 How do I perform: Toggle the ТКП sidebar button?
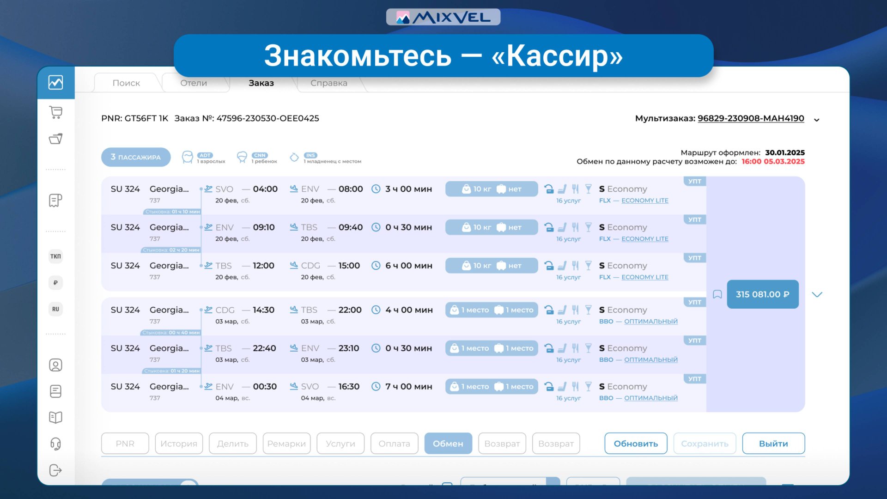click(x=55, y=256)
